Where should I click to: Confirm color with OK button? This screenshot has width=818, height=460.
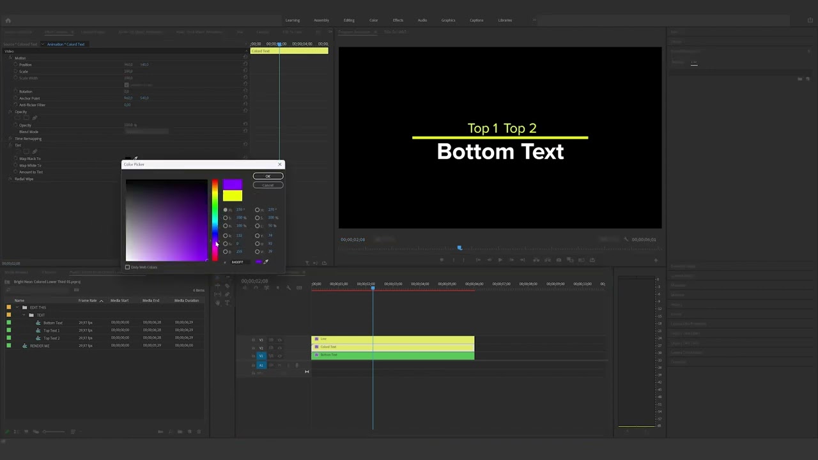coord(268,176)
